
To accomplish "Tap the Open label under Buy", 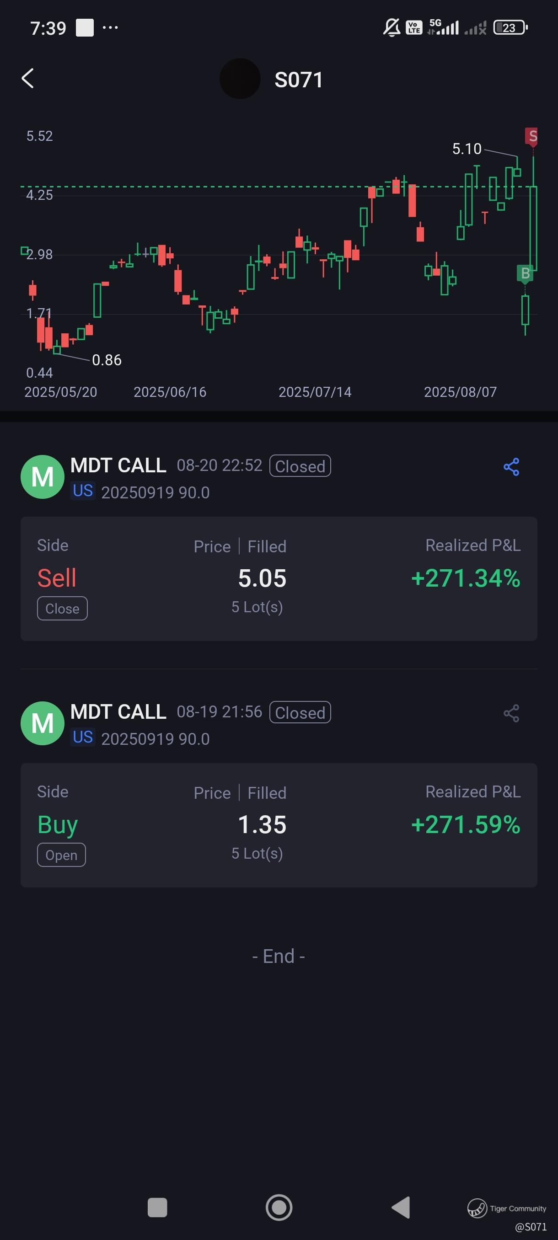I will [x=61, y=855].
